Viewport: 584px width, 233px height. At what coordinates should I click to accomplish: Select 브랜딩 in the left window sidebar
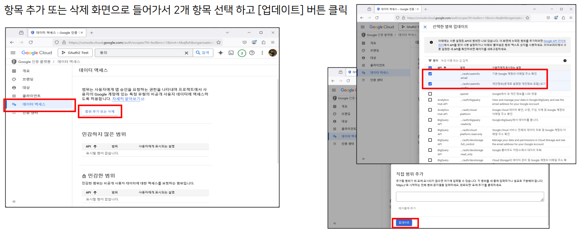tap(28, 79)
